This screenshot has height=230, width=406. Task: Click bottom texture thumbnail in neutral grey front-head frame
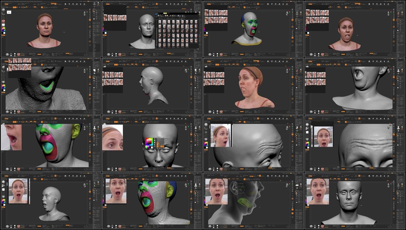322,226
